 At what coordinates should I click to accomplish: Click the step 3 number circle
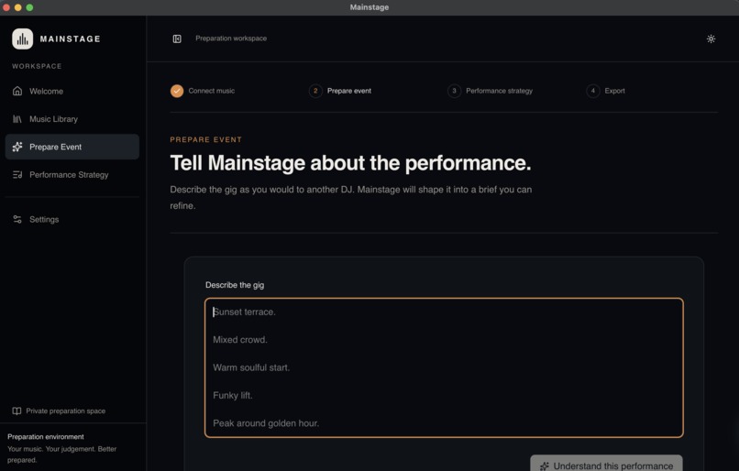(x=454, y=91)
